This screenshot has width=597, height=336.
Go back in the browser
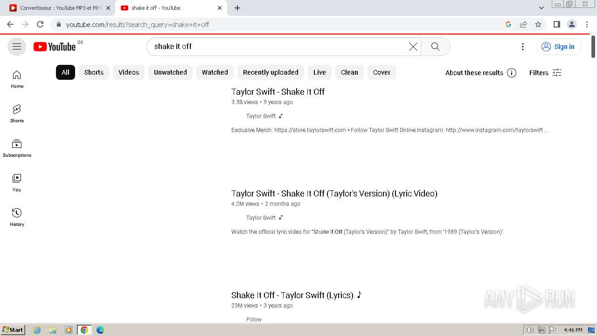click(x=10, y=24)
